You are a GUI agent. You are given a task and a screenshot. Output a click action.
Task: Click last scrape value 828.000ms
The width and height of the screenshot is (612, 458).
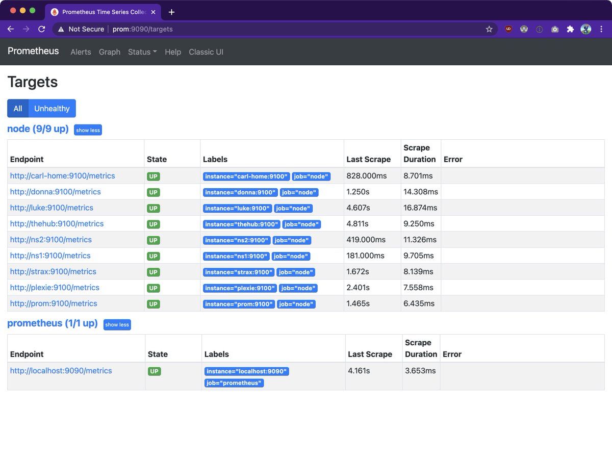[x=367, y=176]
